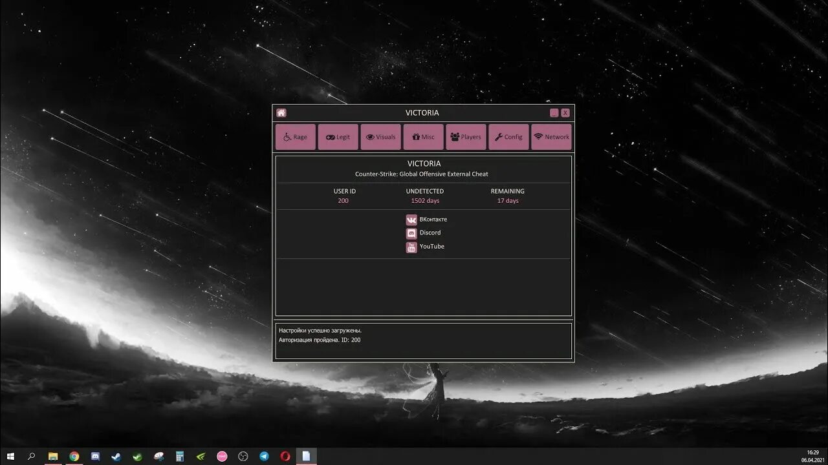Screen dimensions: 828x465
Task: Open OBS Studio from taskbar
Action: click(x=243, y=456)
